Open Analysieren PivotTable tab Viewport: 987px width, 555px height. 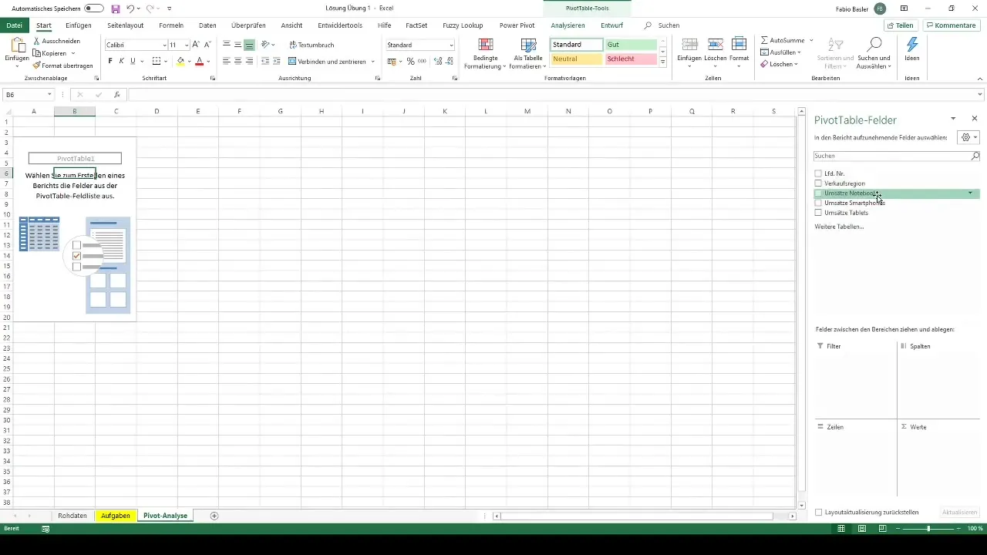point(568,25)
